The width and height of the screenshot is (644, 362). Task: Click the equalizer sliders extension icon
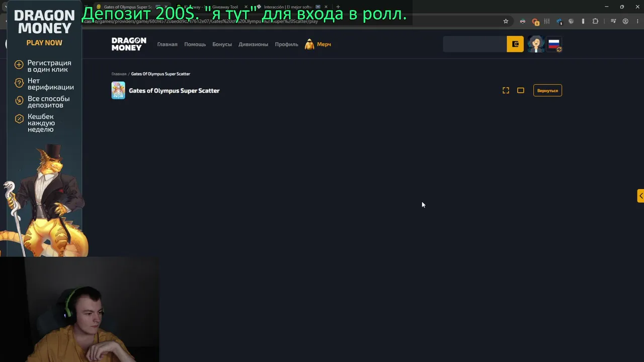coord(547,21)
